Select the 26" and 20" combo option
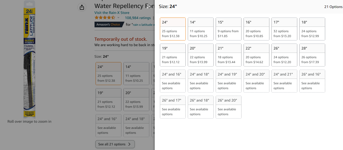343x150 pixels. [228, 107]
